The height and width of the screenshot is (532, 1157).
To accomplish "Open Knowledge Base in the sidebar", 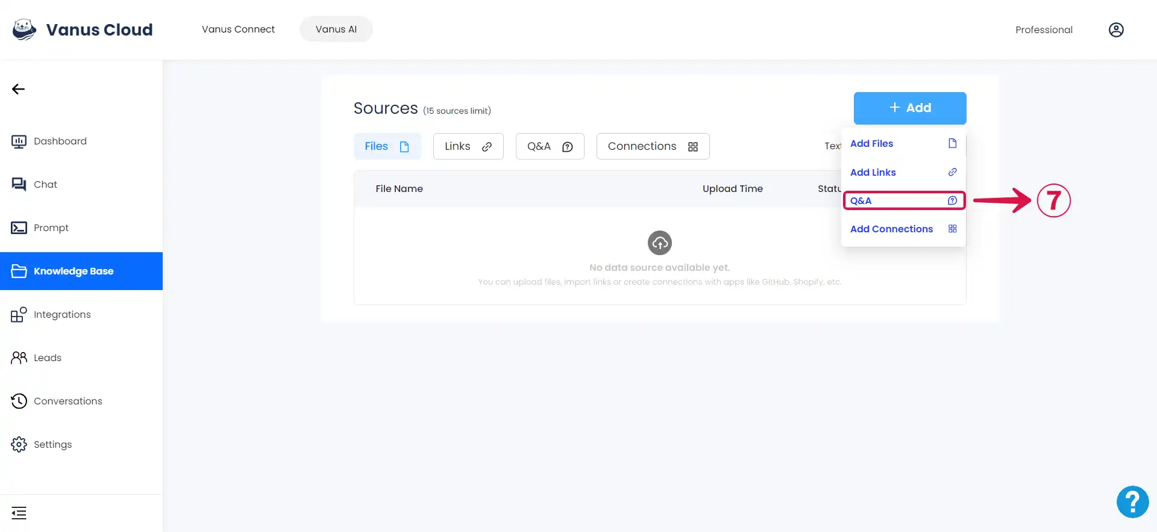I will tap(81, 271).
